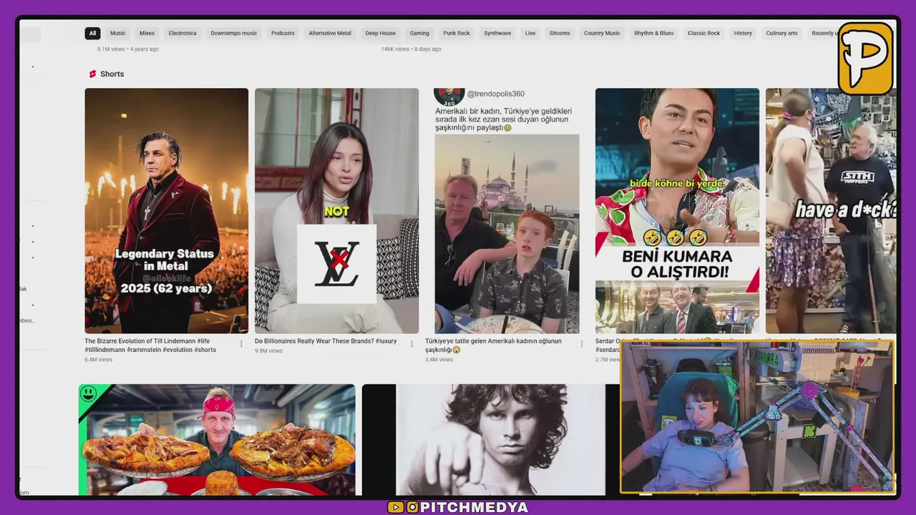Click the '9.8M views' text
The width and height of the screenshot is (916, 515).
coord(269,350)
